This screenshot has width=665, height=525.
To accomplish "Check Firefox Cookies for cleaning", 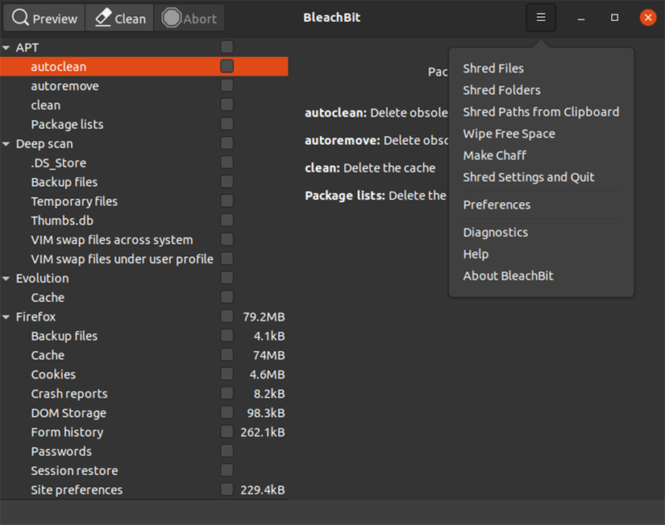I will (227, 374).
